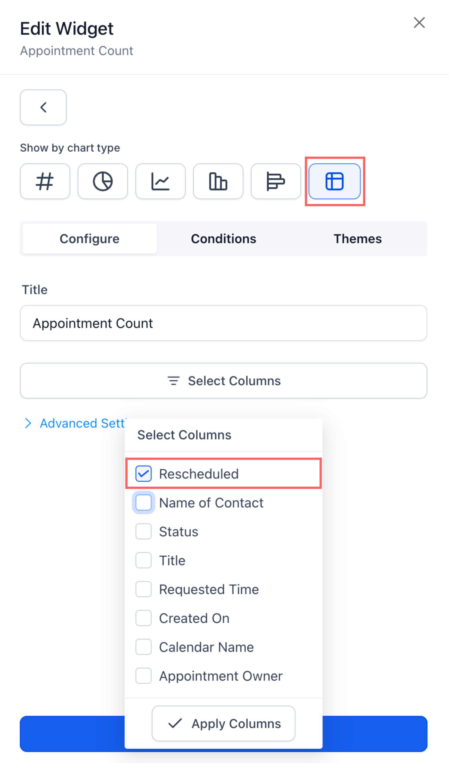Viewport: 449px width, 763px height.
Task: Open the Select Columns dropdown
Action: [224, 381]
